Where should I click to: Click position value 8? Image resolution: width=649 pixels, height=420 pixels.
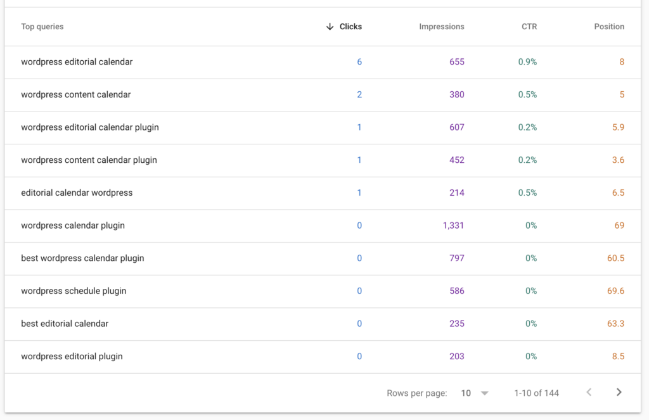point(622,62)
